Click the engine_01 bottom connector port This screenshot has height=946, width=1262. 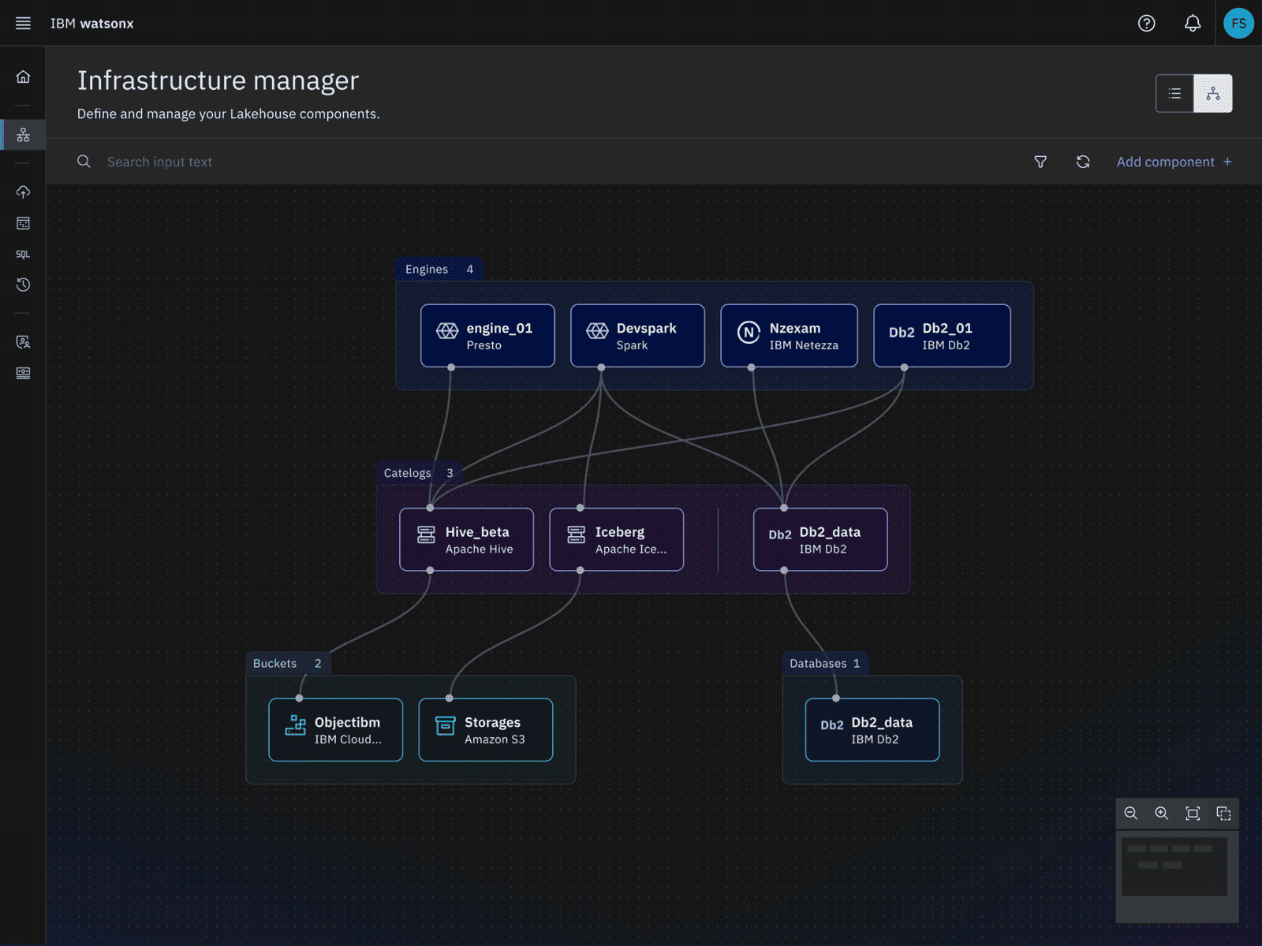pos(451,367)
